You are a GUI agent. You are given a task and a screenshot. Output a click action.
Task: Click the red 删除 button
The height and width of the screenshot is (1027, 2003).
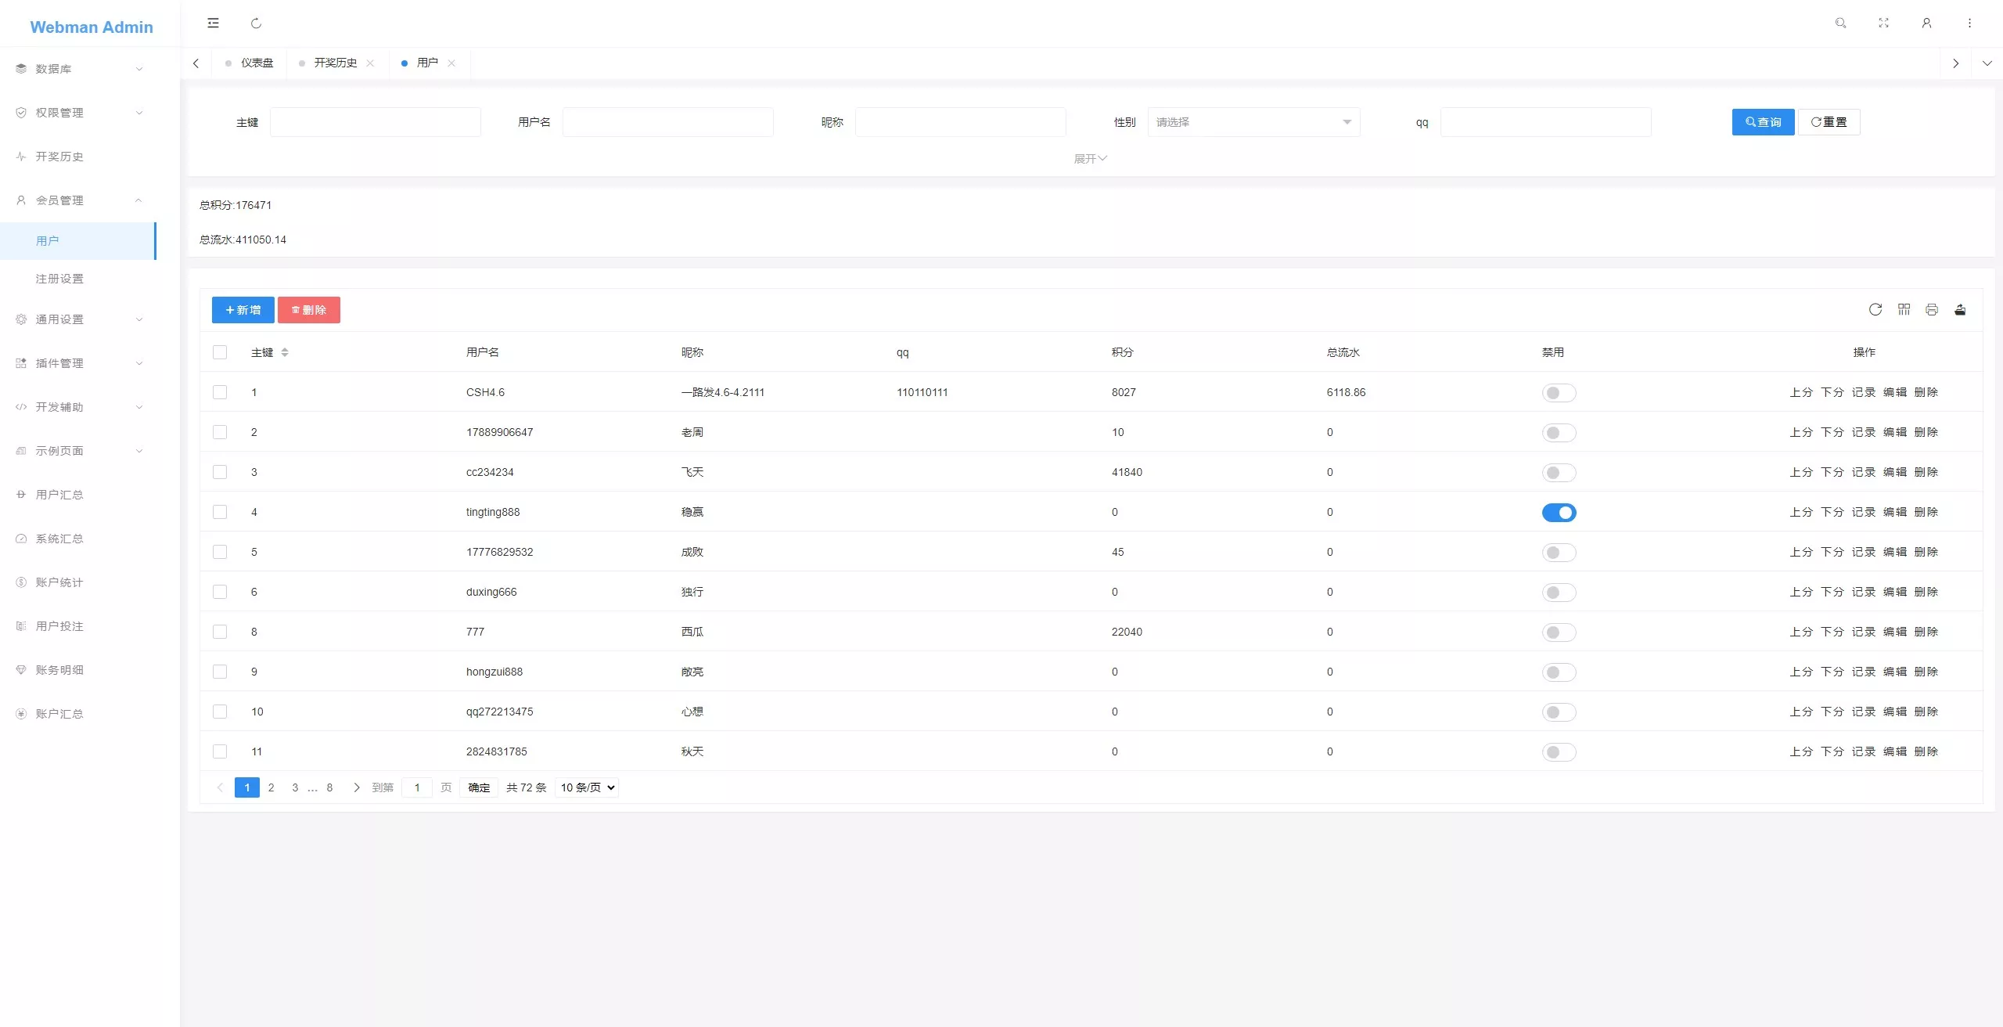pos(308,310)
